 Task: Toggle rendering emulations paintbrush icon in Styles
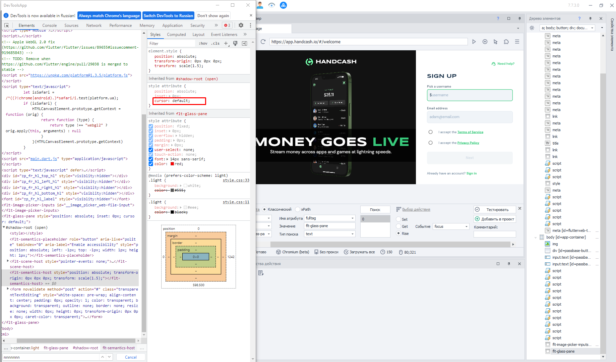click(x=235, y=43)
